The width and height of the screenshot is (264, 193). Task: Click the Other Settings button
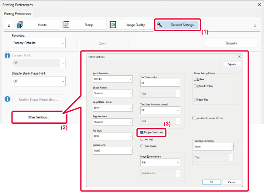tap(39, 117)
